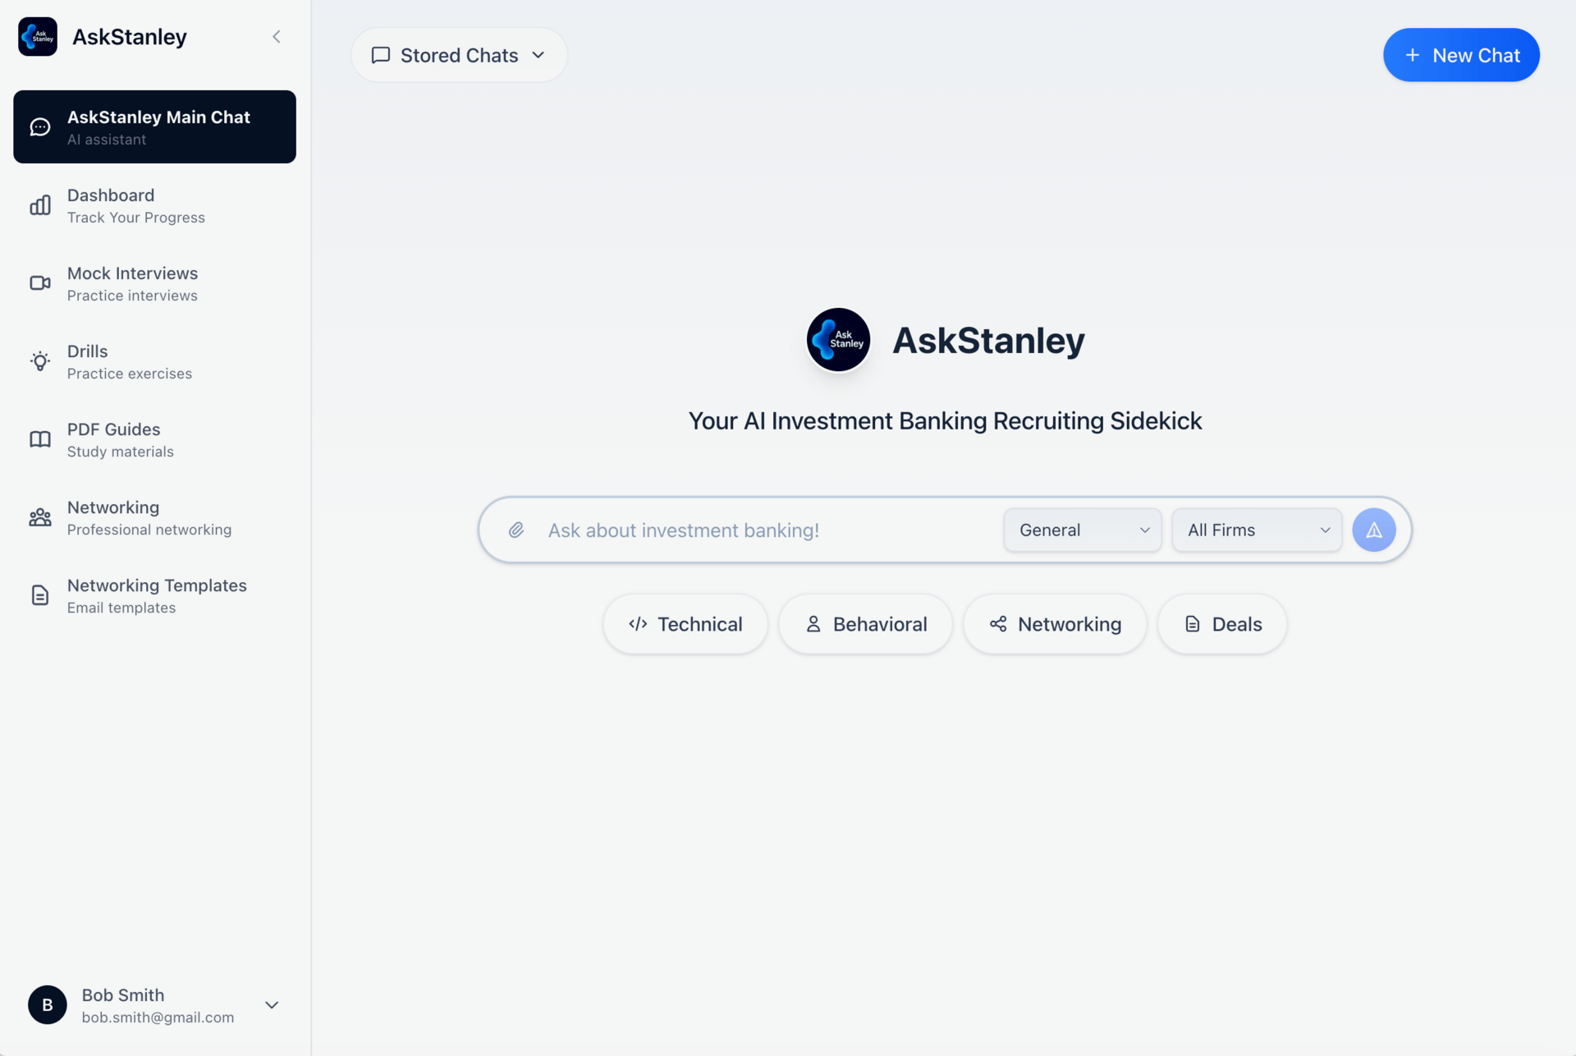Pick the Deals prompt chip
The image size is (1576, 1056).
click(1221, 624)
